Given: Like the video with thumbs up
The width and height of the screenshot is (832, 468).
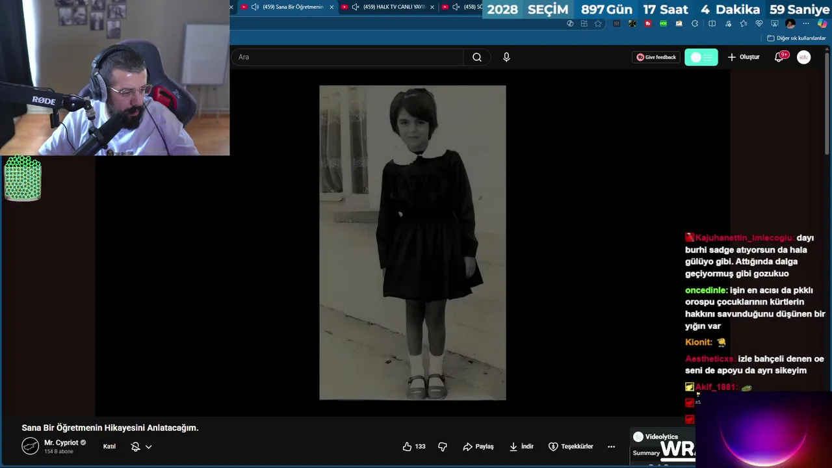Looking at the screenshot, I should click(413, 447).
